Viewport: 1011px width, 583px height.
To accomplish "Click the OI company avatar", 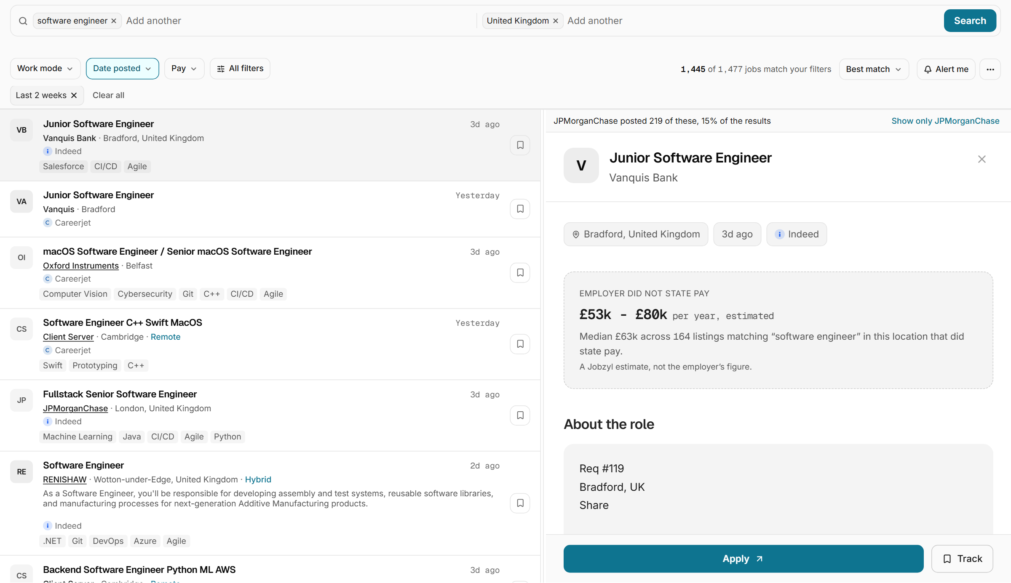I will 21,258.
